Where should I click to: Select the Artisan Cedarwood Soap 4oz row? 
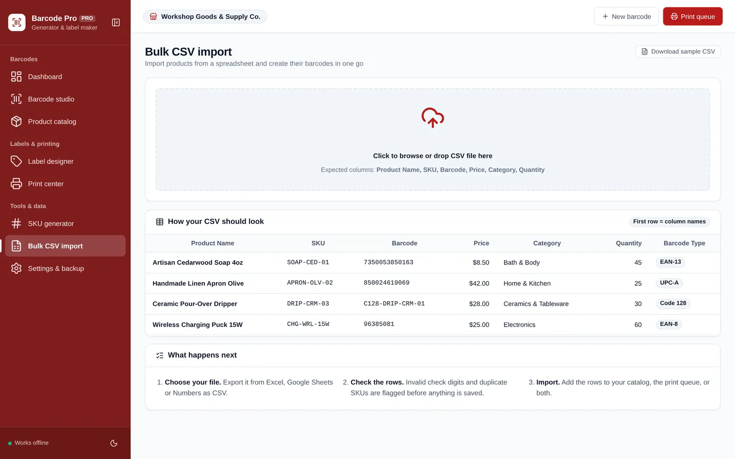[433, 263]
